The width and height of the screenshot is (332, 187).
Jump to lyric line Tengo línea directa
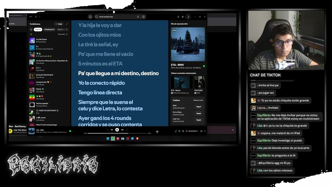(100, 92)
